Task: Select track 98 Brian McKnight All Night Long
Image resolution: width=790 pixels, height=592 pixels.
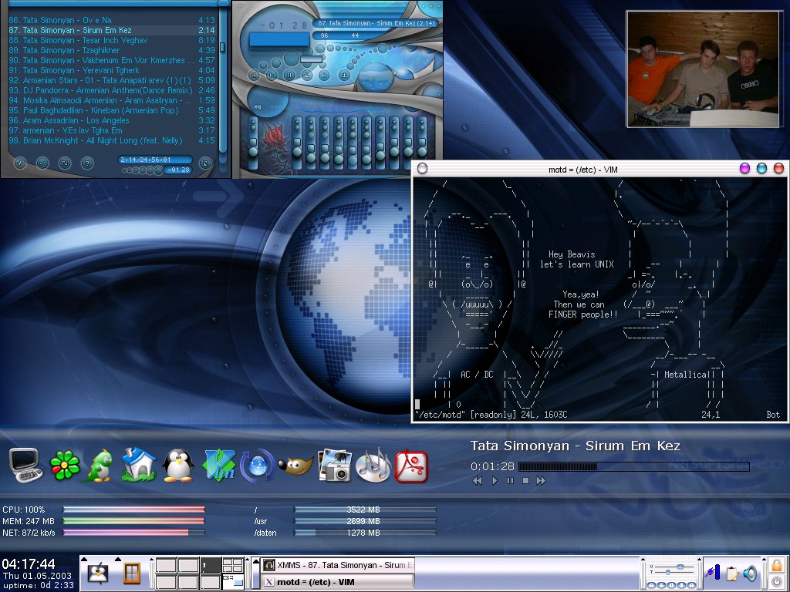Action: pyautogui.click(x=112, y=140)
